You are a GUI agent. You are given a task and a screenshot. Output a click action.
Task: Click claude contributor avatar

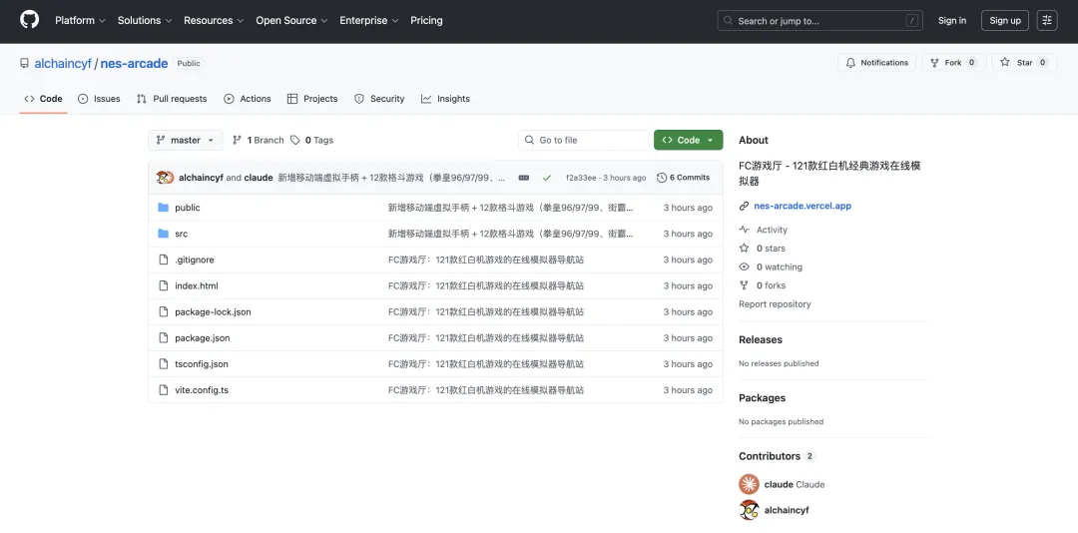point(749,484)
